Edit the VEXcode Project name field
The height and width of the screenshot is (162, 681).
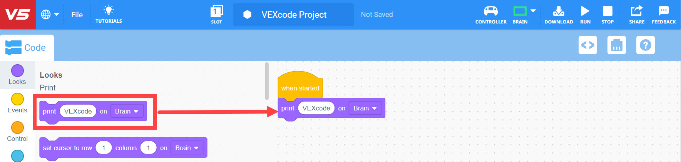pyautogui.click(x=294, y=15)
